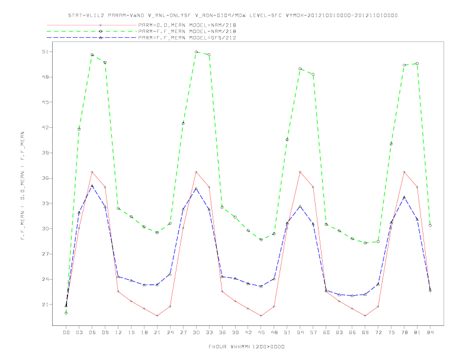Click the plus marker on the red legend line
469x362 pixels.
pyautogui.click(x=101, y=25)
